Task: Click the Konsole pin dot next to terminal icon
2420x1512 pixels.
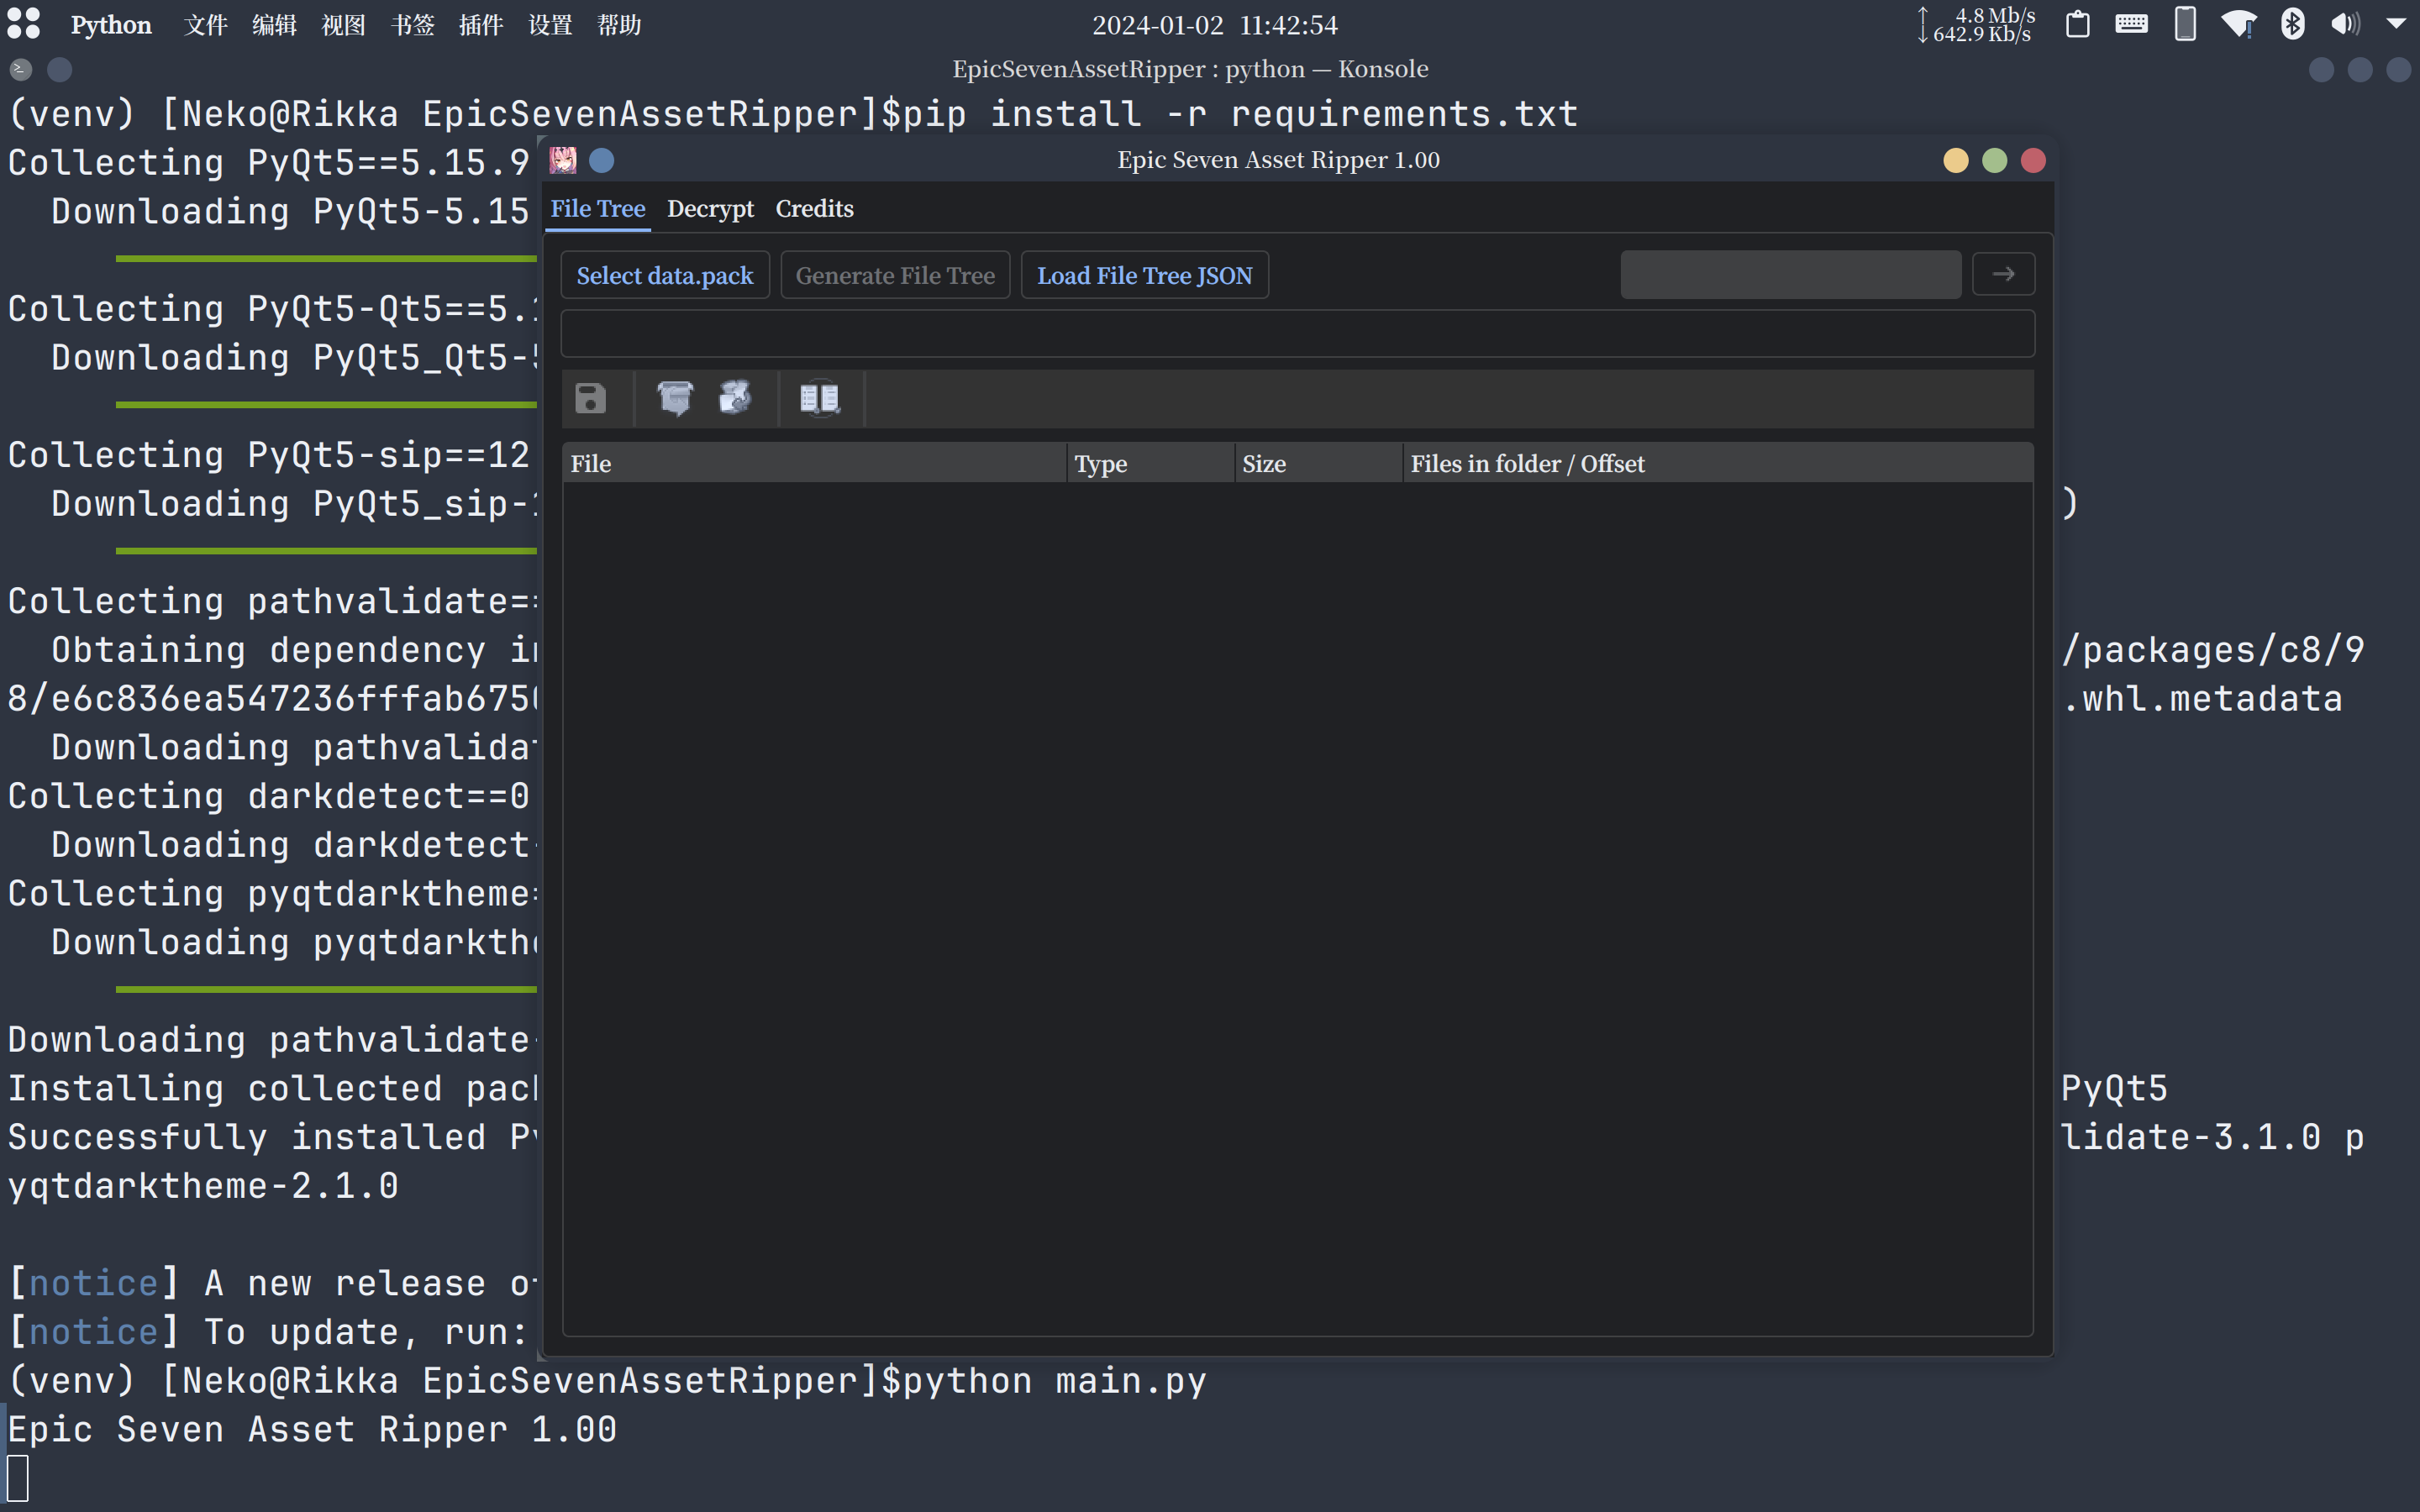Action: point(60,69)
